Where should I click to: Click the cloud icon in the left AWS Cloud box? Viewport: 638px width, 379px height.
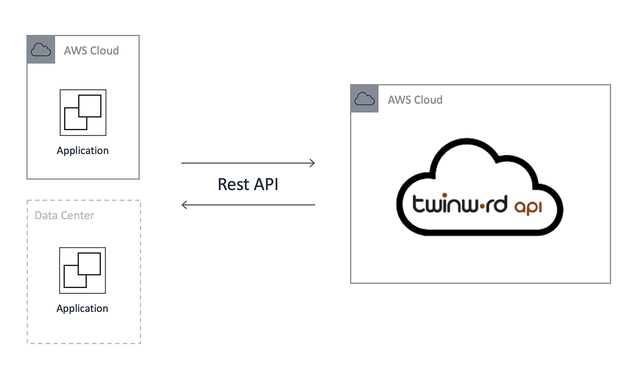tap(41, 50)
